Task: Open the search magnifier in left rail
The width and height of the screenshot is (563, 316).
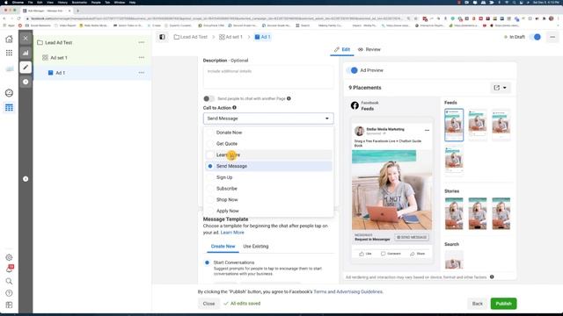Action: 9,281
